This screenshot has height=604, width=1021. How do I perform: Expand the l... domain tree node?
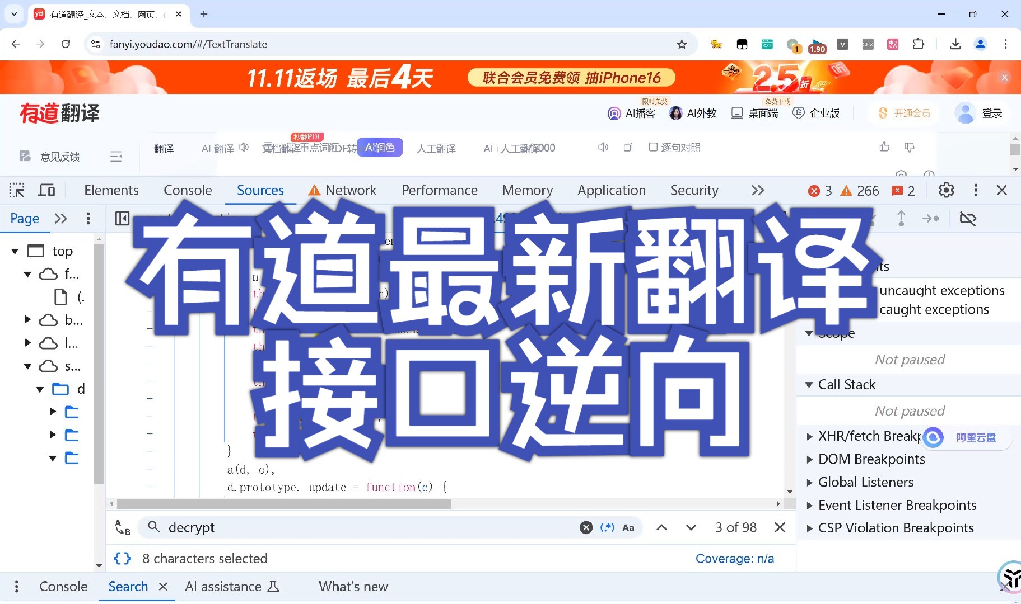27,342
